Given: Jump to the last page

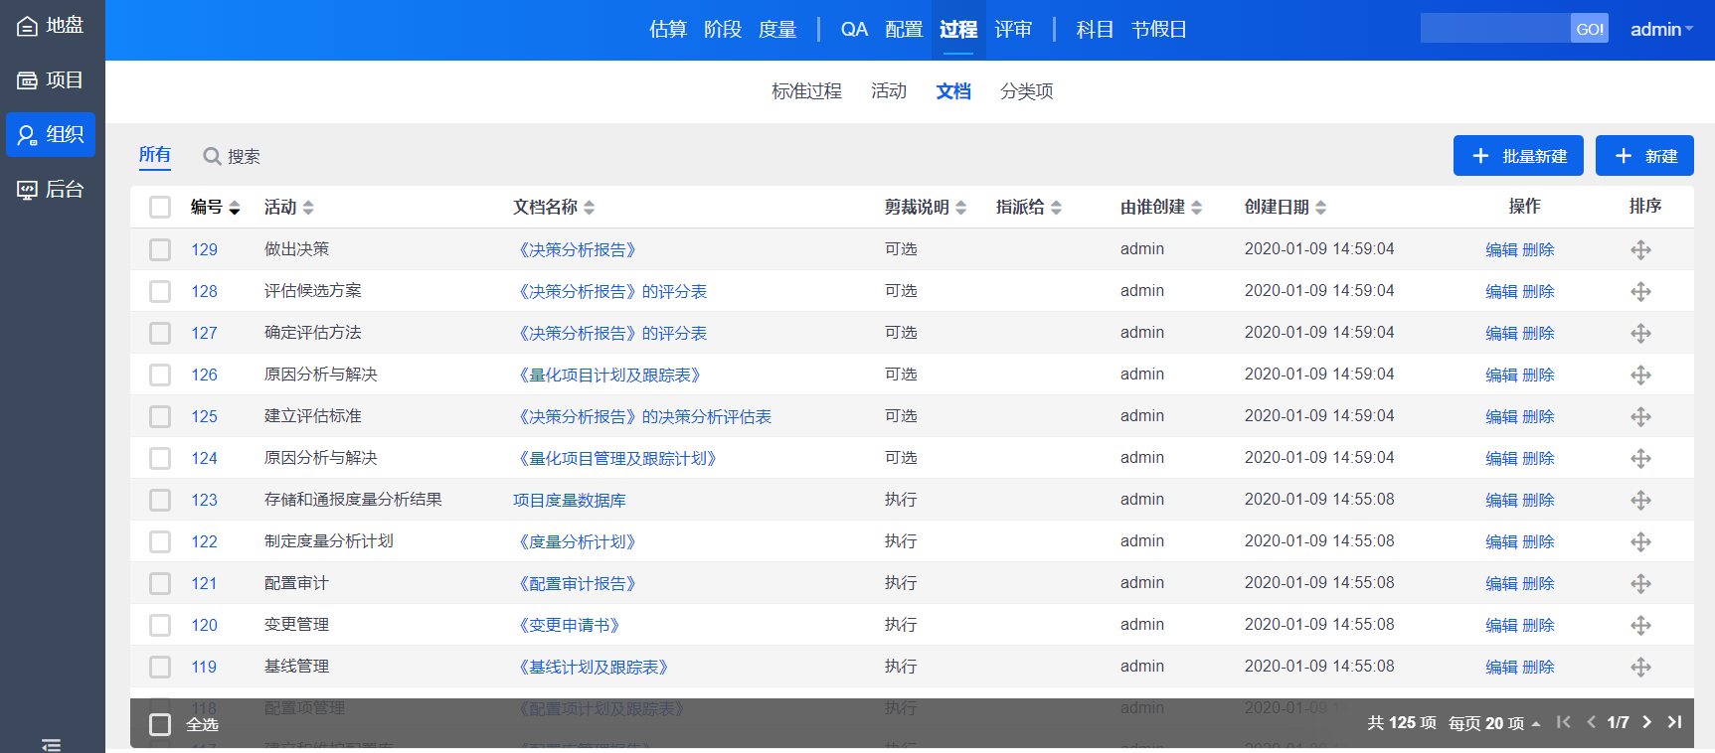Looking at the screenshot, I should pos(1674,722).
